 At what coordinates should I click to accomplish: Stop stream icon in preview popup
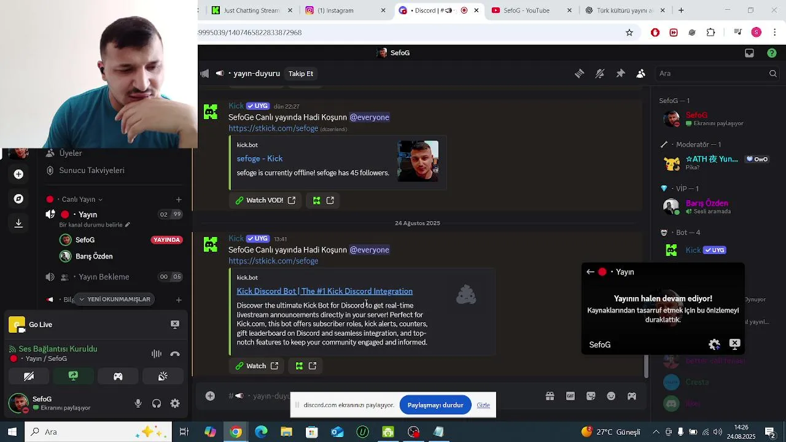click(x=734, y=344)
